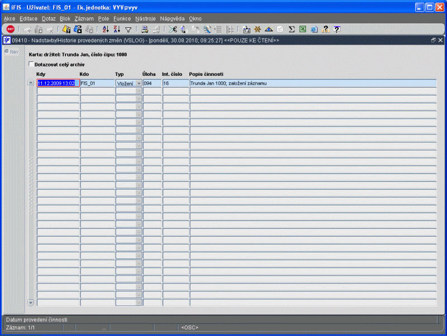Close the inner VSLOG form window

click(440, 40)
